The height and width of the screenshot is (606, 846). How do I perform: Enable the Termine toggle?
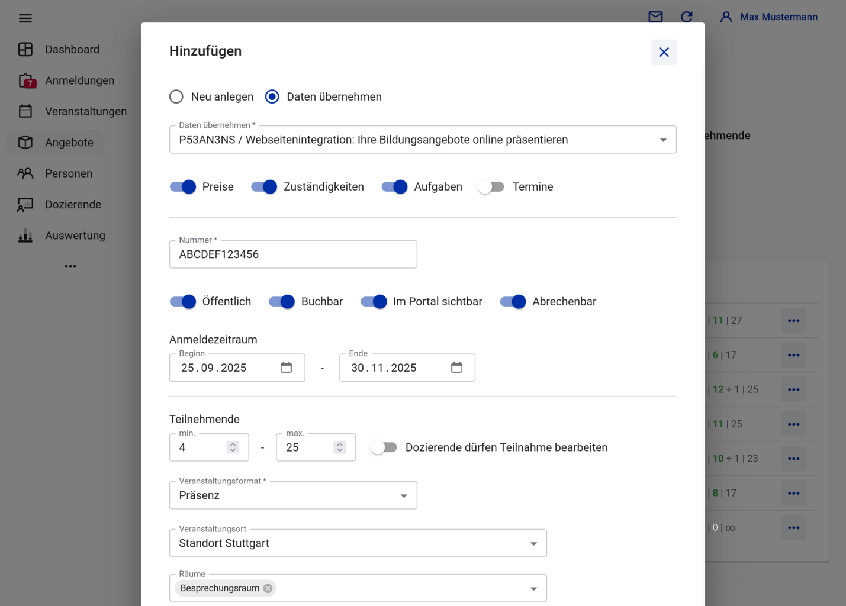(x=491, y=187)
